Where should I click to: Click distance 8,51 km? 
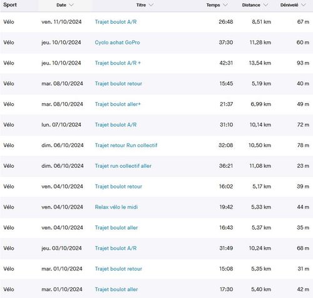click(262, 22)
